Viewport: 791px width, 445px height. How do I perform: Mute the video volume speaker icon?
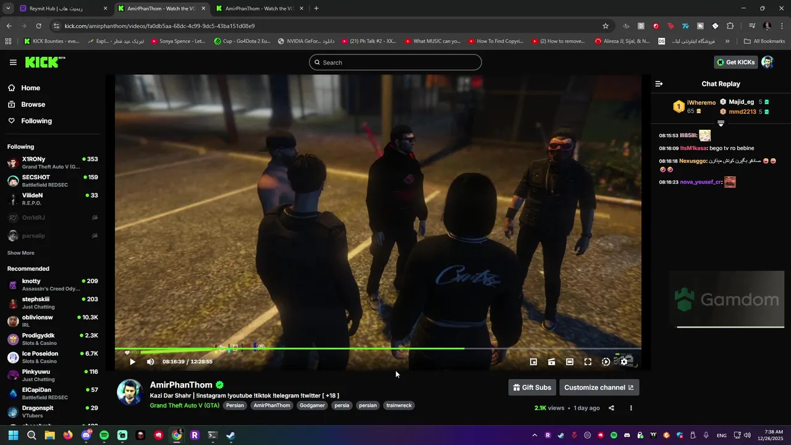pyautogui.click(x=150, y=362)
